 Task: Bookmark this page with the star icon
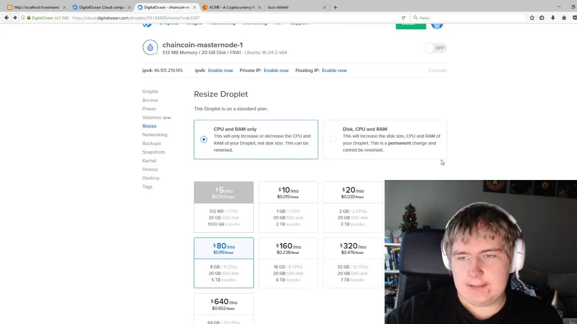point(532,18)
